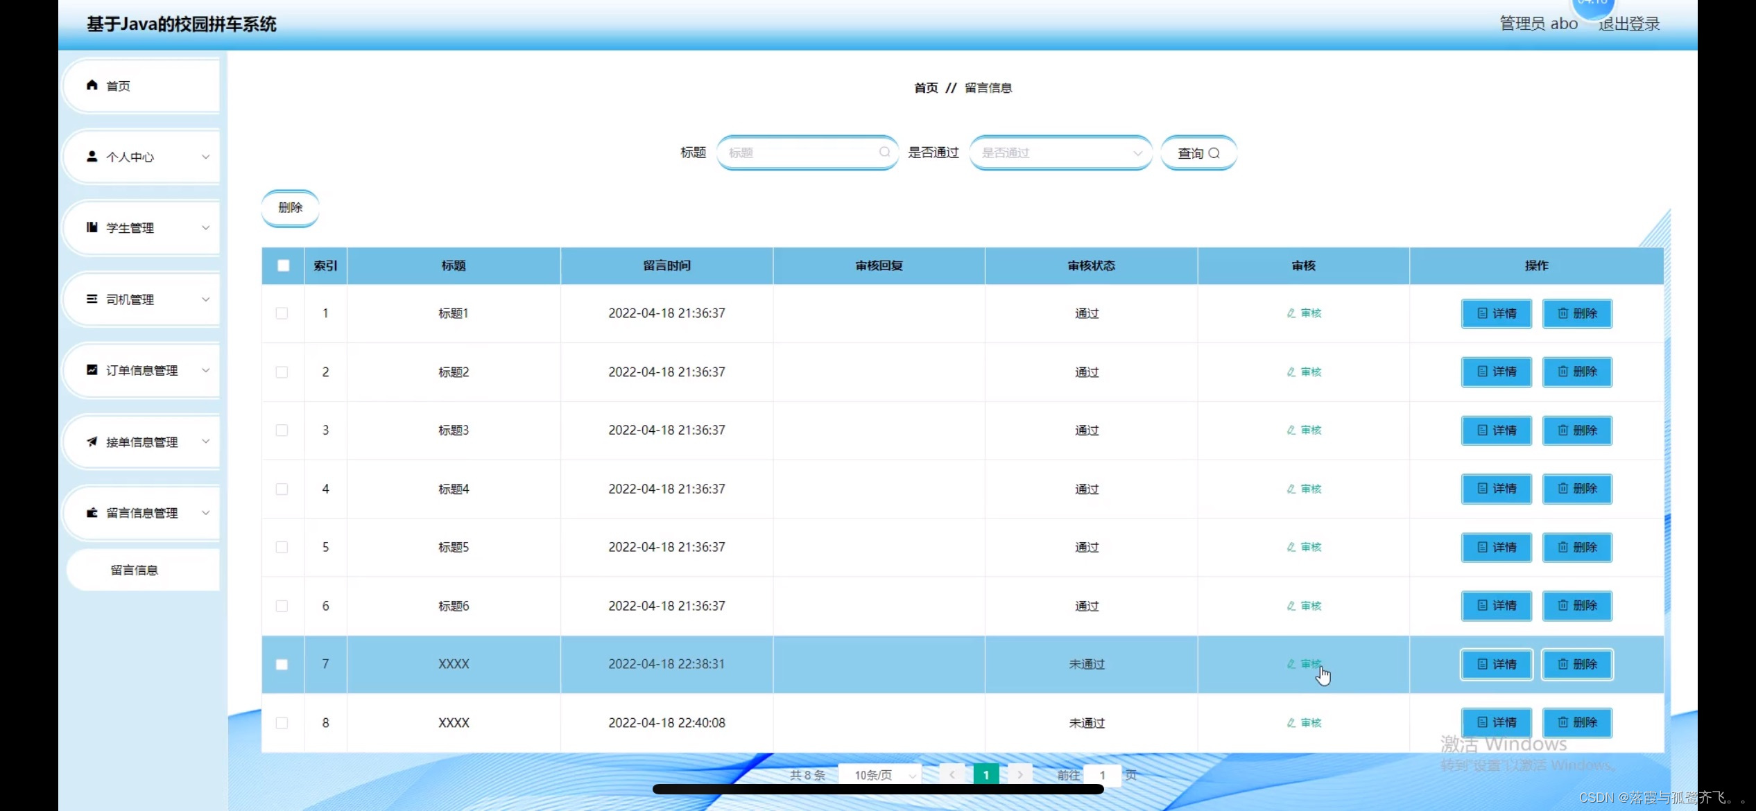
Task: Expand 学生管理 with its chevron
Action: coord(205,228)
